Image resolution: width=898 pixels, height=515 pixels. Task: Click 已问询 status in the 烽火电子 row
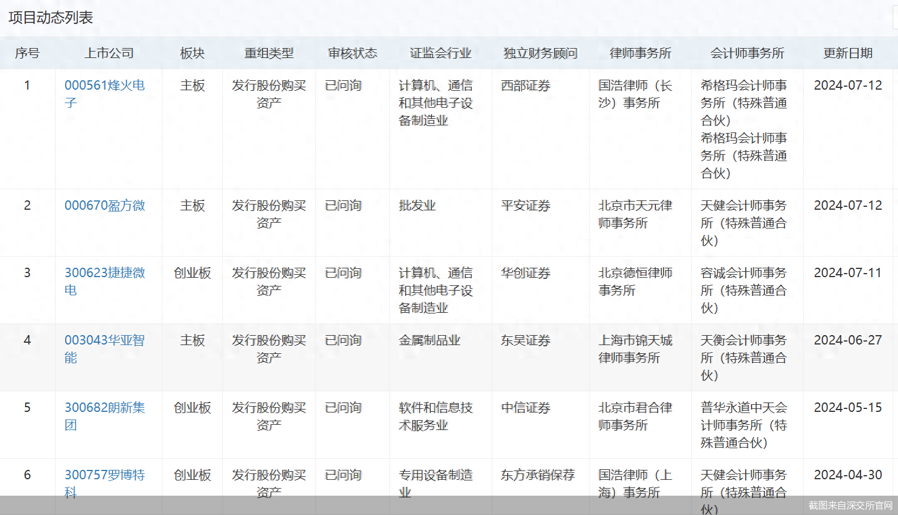coord(343,86)
